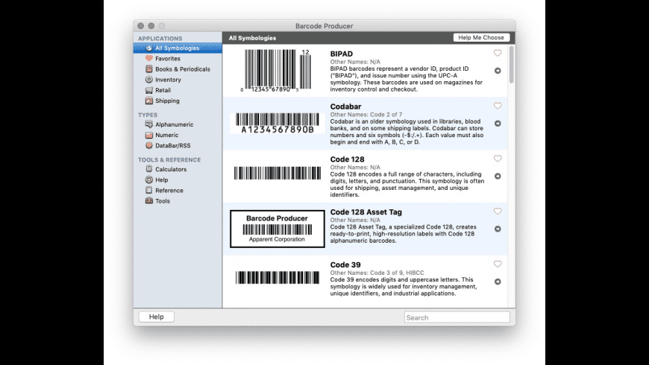Click the Help Me Choose button
The height and width of the screenshot is (365, 649).
coord(481,37)
